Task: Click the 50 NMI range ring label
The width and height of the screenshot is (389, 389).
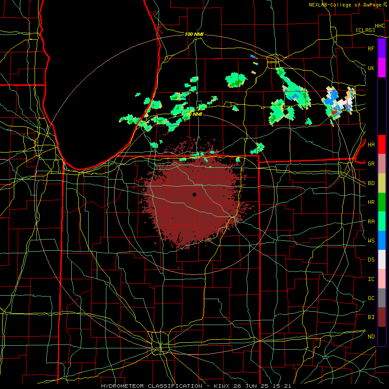Action: point(194,114)
